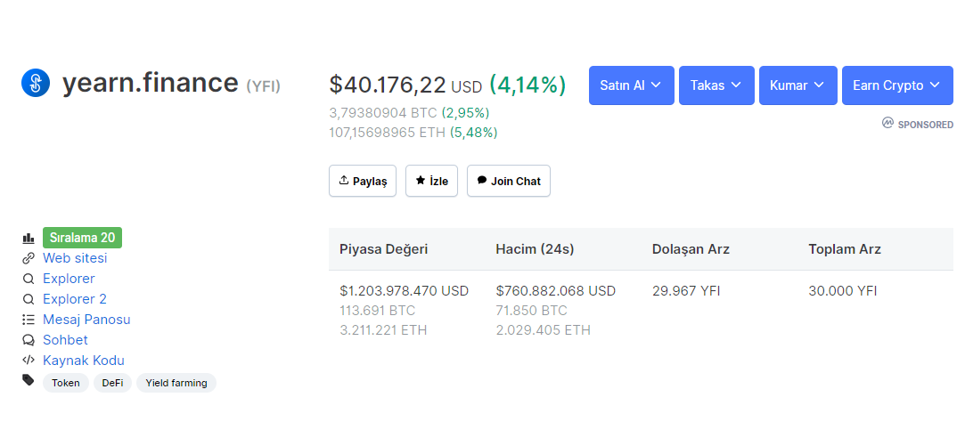965x438 pixels.
Task: Click the magnifier icon beside Explorer
Action: [28, 279]
